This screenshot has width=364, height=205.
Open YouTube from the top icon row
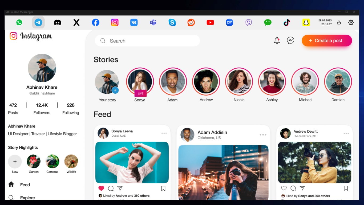click(x=210, y=22)
